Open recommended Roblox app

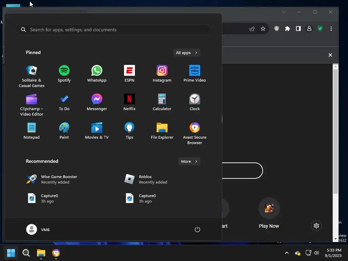coord(145,179)
